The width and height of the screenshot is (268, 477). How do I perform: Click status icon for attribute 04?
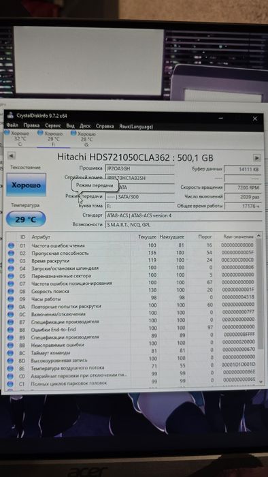tap(12, 268)
